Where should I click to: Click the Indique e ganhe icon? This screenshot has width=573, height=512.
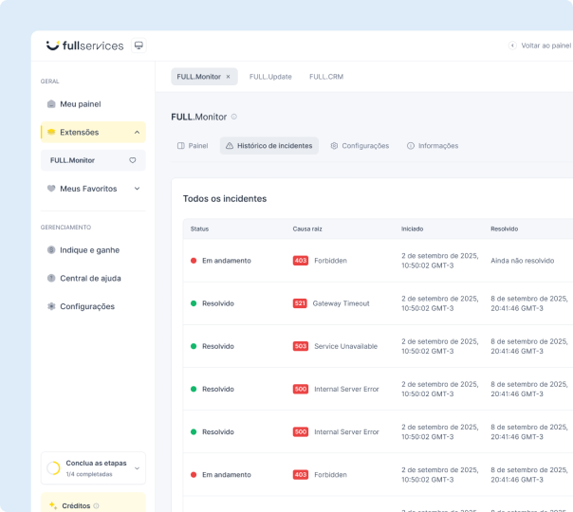click(51, 250)
